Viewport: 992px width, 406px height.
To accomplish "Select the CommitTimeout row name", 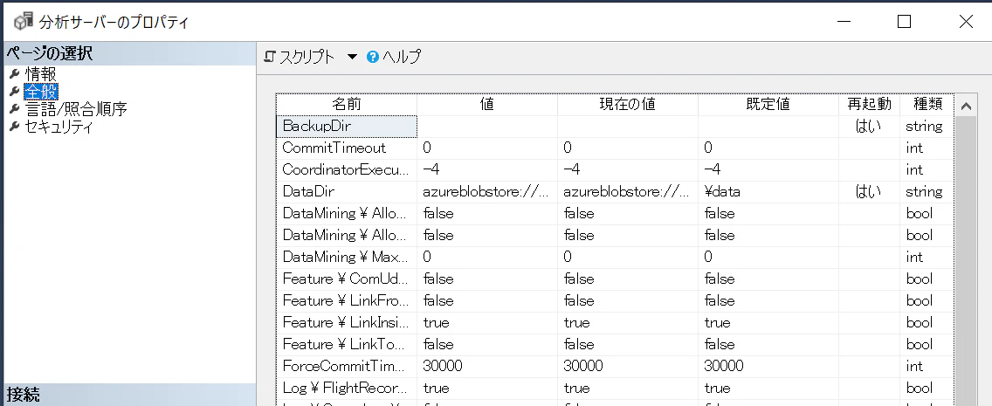I will [347, 148].
